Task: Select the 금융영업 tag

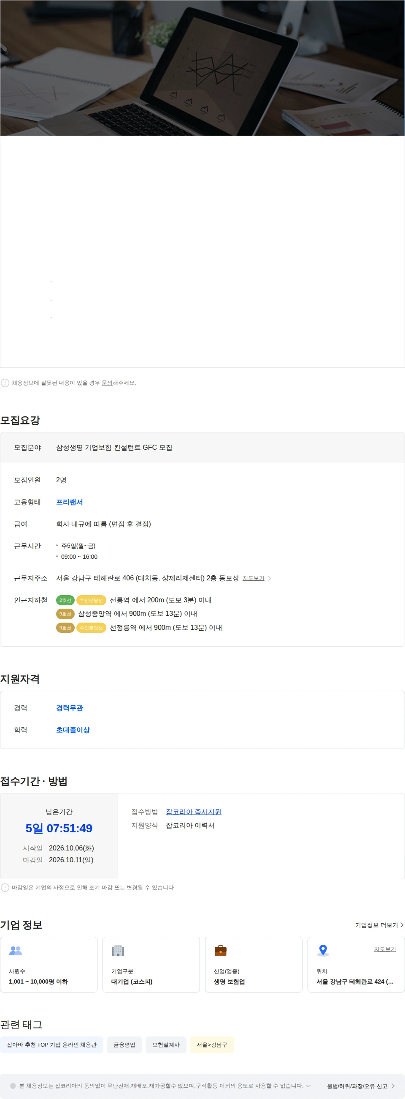Action: (124, 1045)
